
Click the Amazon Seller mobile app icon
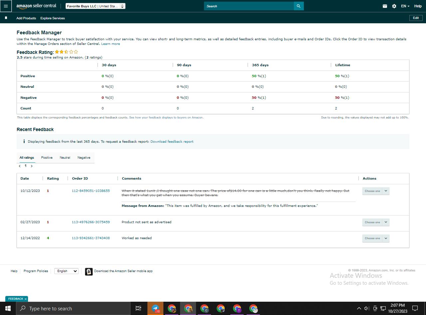tap(89, 271)
